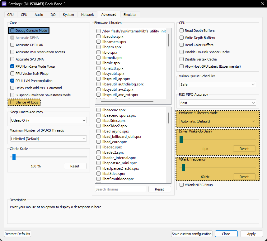267x241 pixels.
Task: Toggle libsysutil.sprx checkbox
Action: click(x=98, y=74)
